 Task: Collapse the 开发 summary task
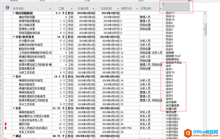(14, 108)
